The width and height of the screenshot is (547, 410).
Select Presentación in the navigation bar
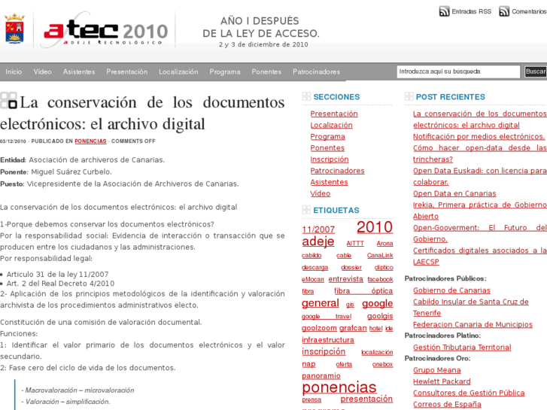(x=127, y=72)
